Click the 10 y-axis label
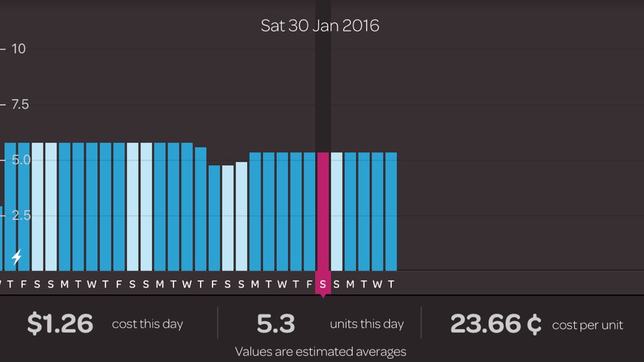 click(19, 48)
